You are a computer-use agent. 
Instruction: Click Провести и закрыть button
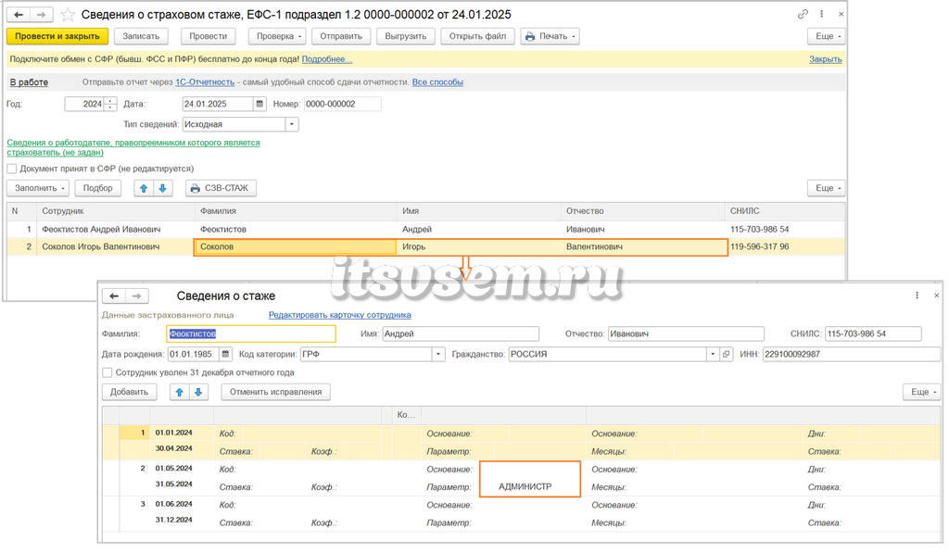(x=57, y=36)
